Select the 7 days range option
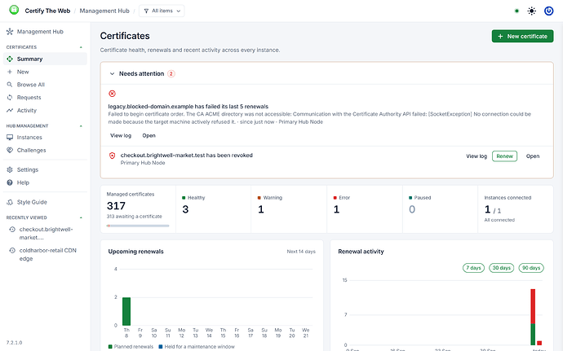The width and height of the screenshot is (563, 351). (x=473, y=268)
